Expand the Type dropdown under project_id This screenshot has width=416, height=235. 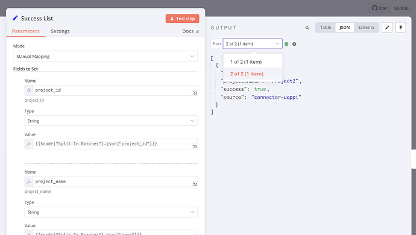point(111,121)
